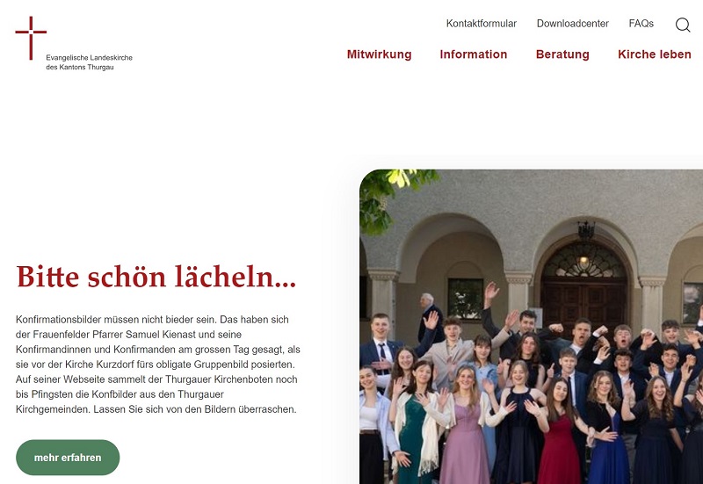Click the Evangelische Landeskirche Thurgau logo text
Image resolution: width=703 pixels, height=484 pixels.
[89, 62]
